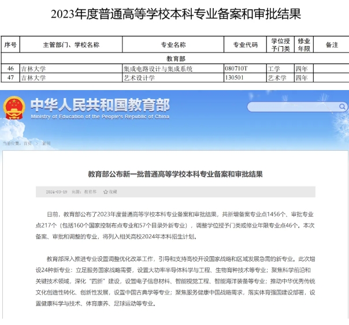This screenshot has width=349, height=325.
Task: Click the table title 2023年度普通高等学校
Action: 176,14
